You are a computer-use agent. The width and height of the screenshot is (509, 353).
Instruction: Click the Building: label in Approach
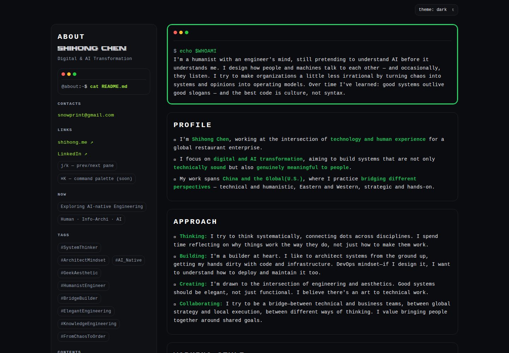click(193, 256)
